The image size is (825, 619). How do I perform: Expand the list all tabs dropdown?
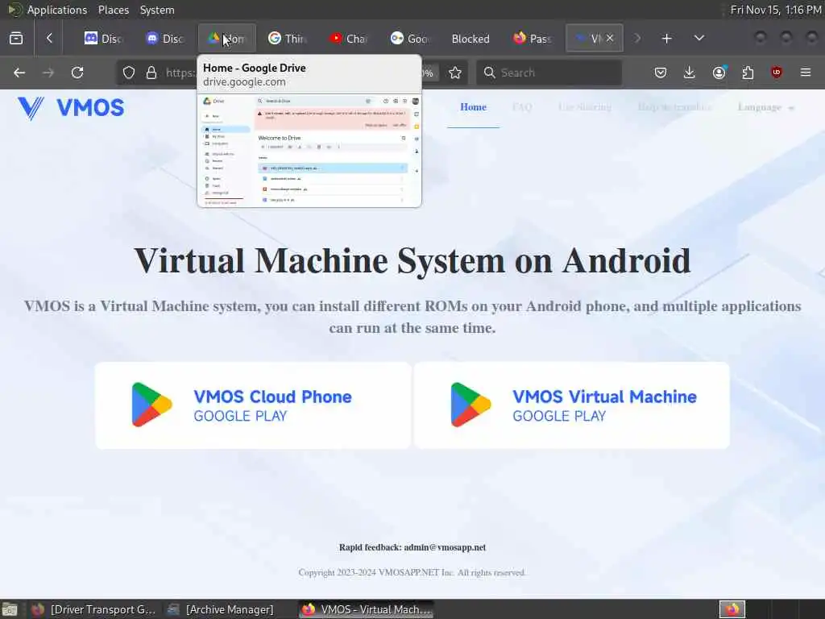tap(699, 39)
